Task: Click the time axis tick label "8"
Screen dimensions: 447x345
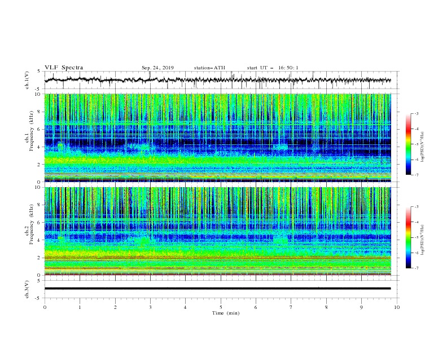Action: 326,307
